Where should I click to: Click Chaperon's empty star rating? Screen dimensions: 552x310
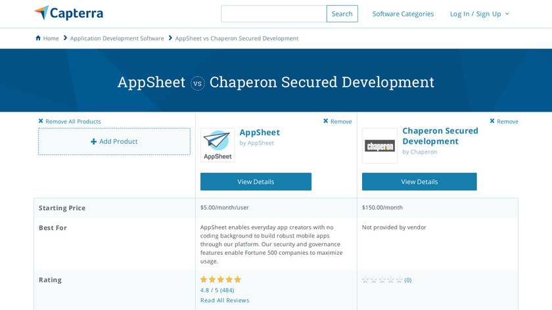pyautogui.click(x=382, y=280)
